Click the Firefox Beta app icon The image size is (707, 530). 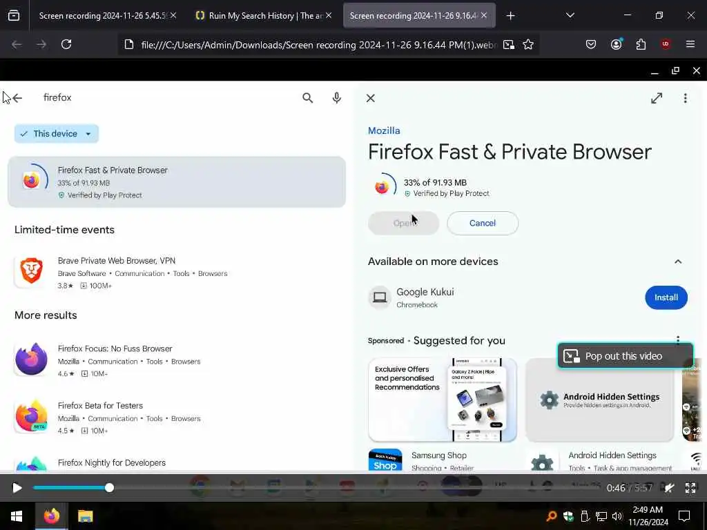click(x=31, y=416)
